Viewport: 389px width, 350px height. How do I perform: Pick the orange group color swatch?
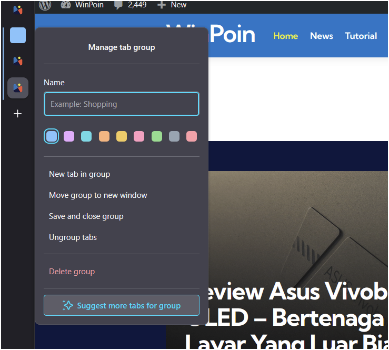pyautogui.click(x=104, y=136)
